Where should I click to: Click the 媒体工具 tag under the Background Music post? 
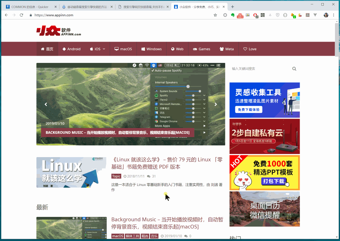[x=132, y=236]
